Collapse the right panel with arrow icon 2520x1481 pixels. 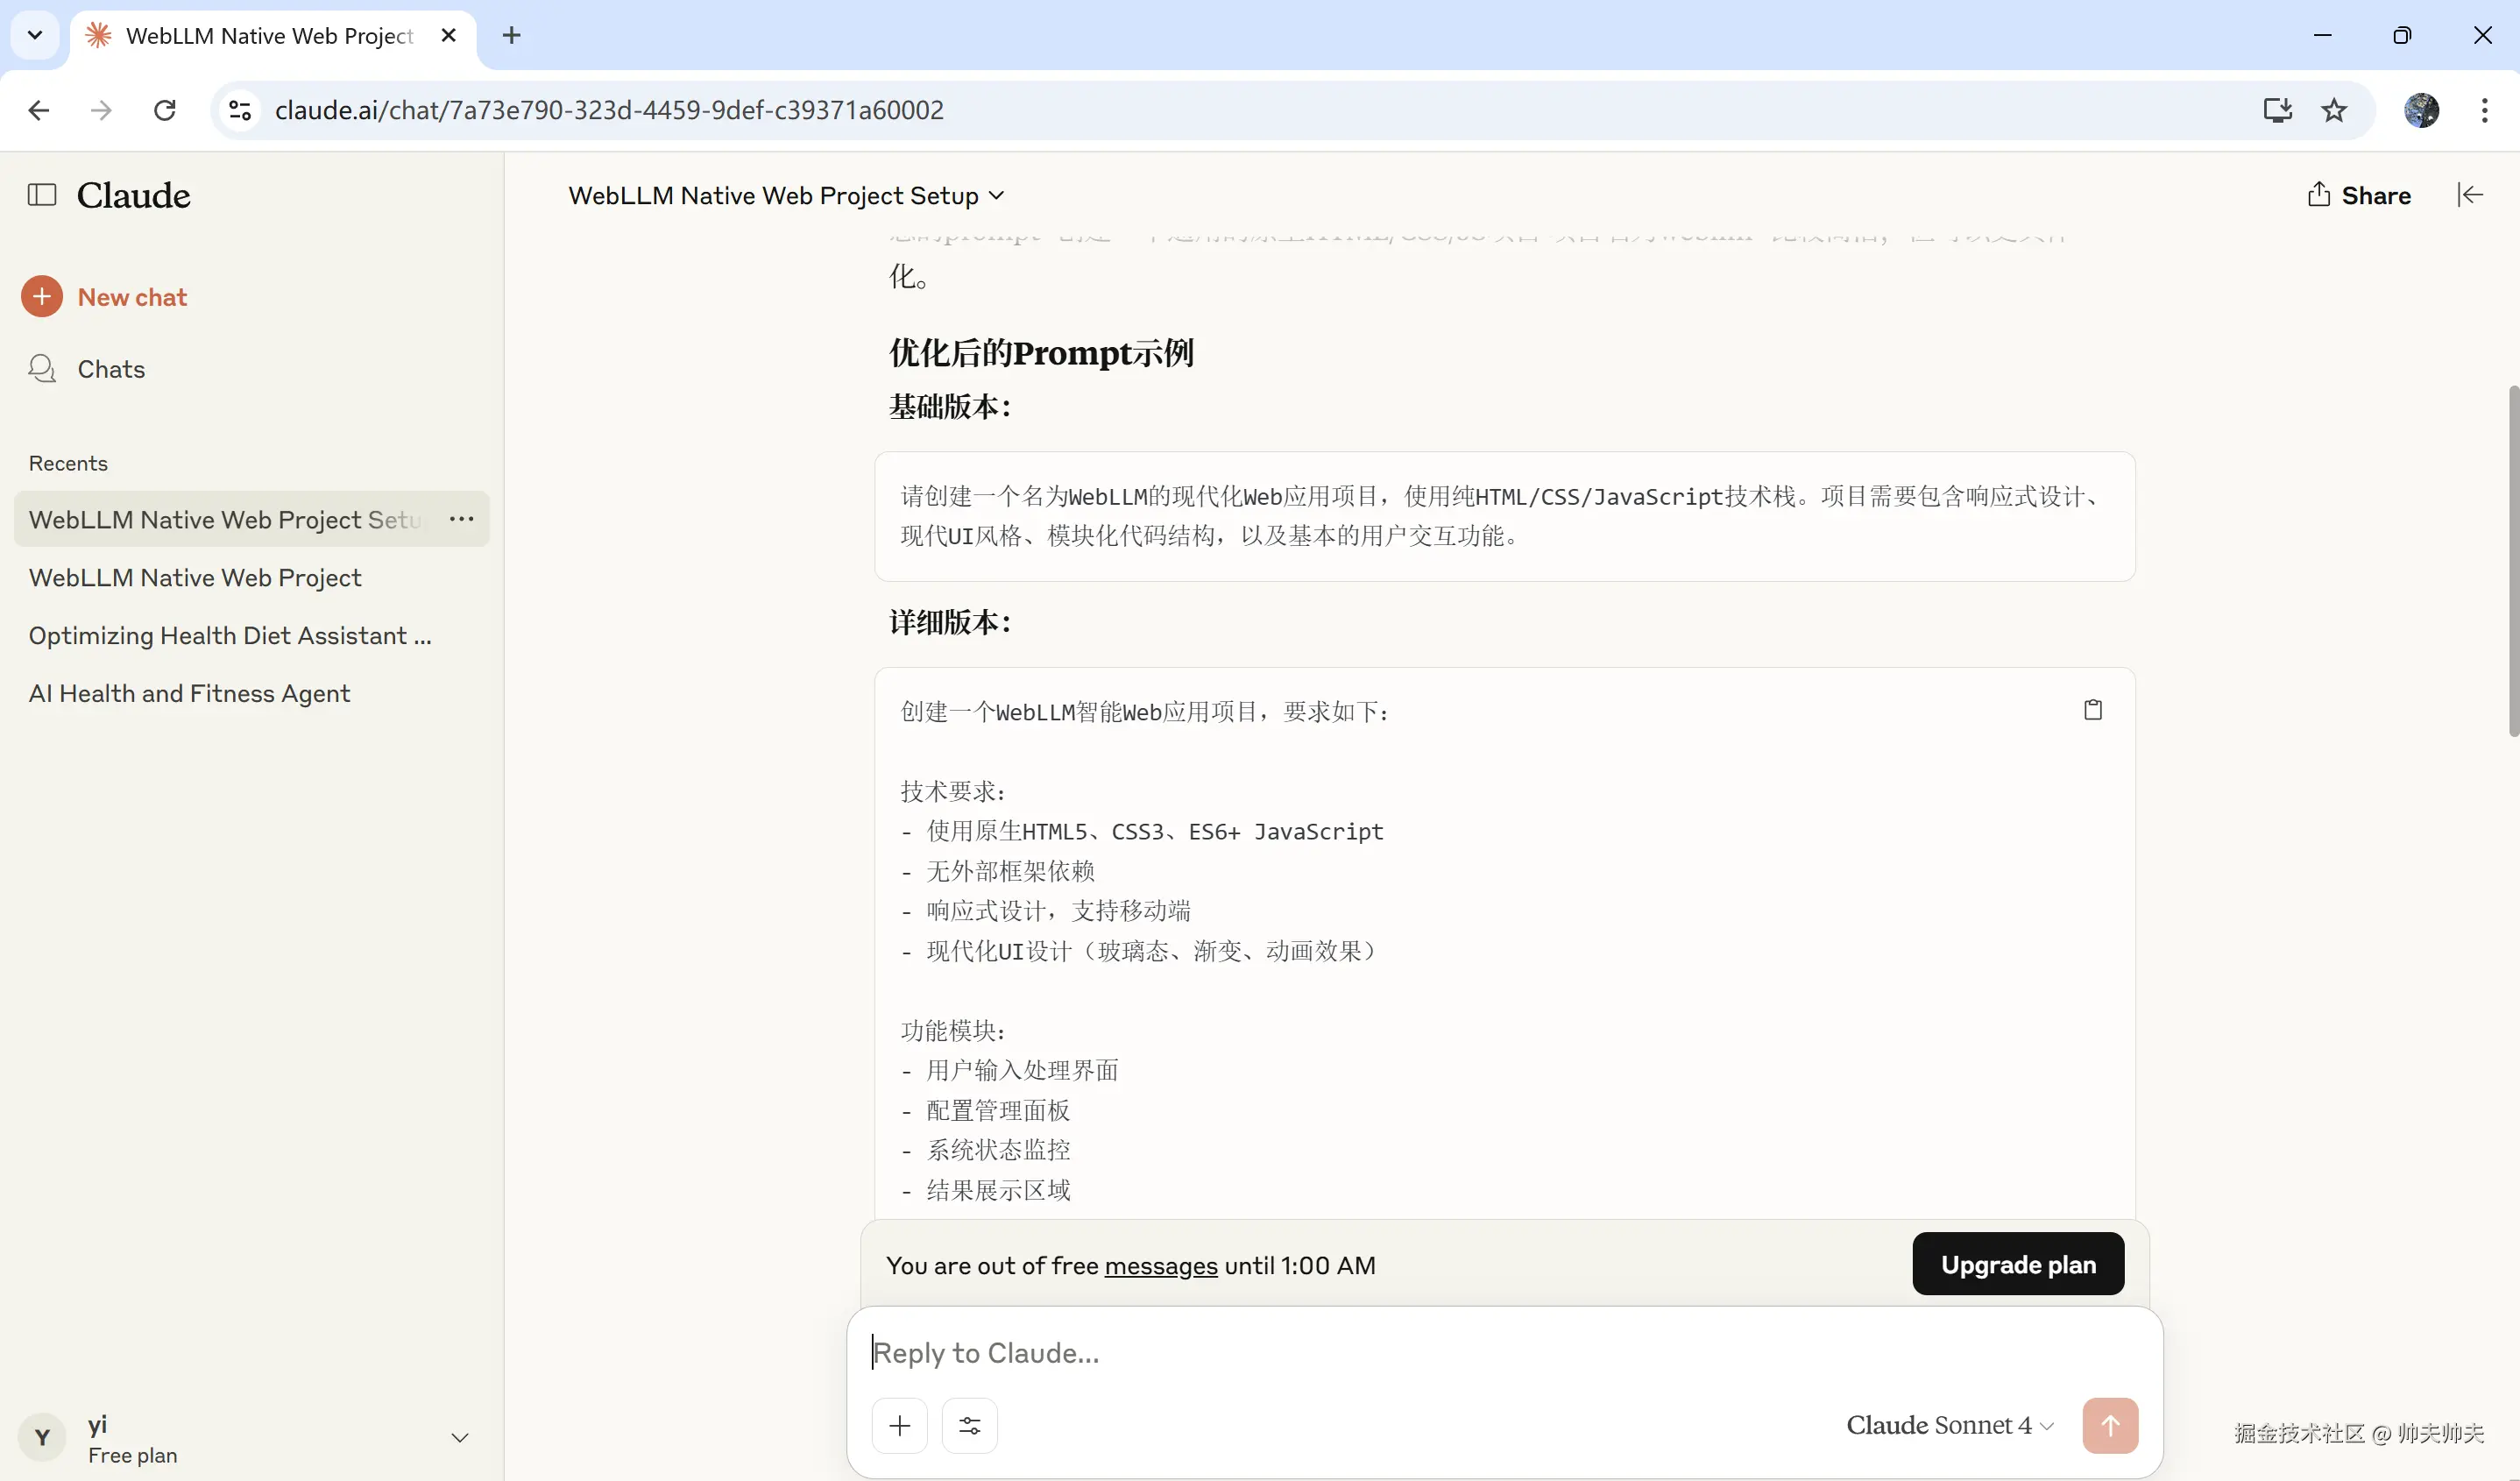pos(2469,195)
